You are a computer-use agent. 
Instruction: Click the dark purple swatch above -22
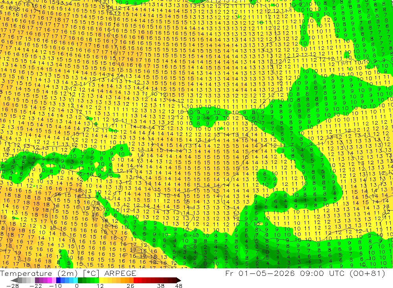37,281
